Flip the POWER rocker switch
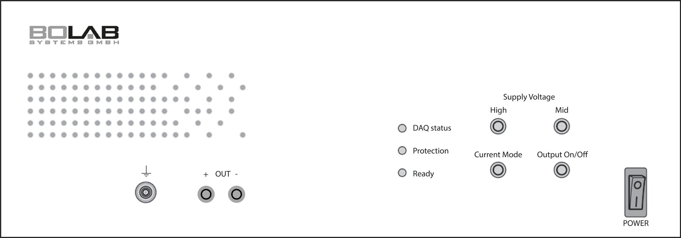This screenshot has height=238, width=681. 636,193
